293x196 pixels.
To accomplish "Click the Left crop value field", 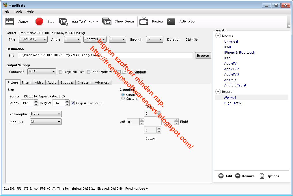I will [133, 122].
